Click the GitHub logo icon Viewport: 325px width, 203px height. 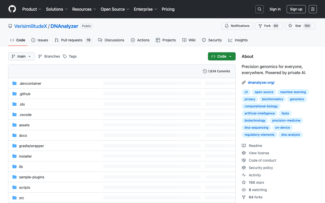[12, 9]
